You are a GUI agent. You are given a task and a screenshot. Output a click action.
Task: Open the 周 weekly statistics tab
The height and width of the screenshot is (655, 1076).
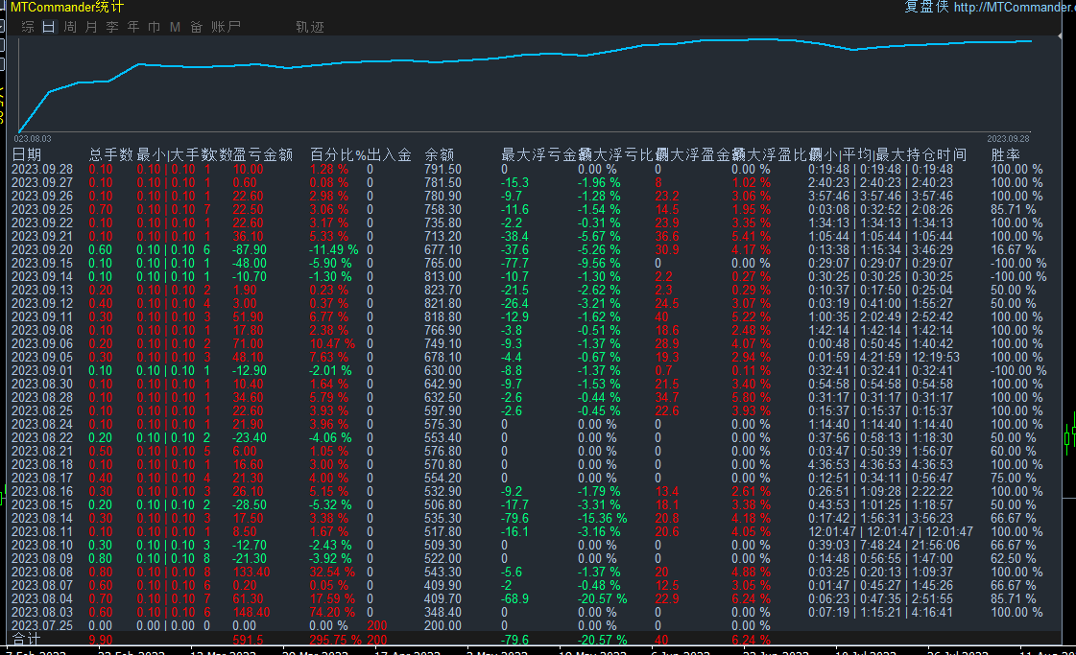70,27
